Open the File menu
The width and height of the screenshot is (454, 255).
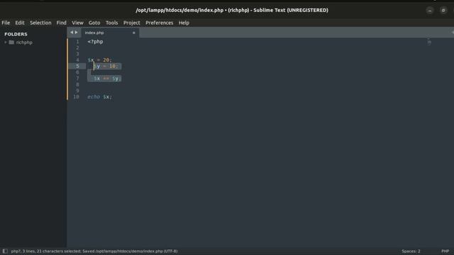[6, 23]
